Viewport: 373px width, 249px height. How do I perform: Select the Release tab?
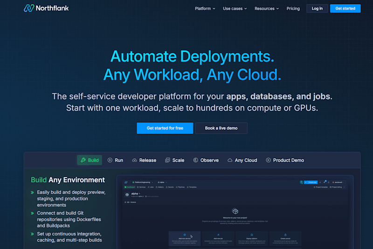pos(144,160)
